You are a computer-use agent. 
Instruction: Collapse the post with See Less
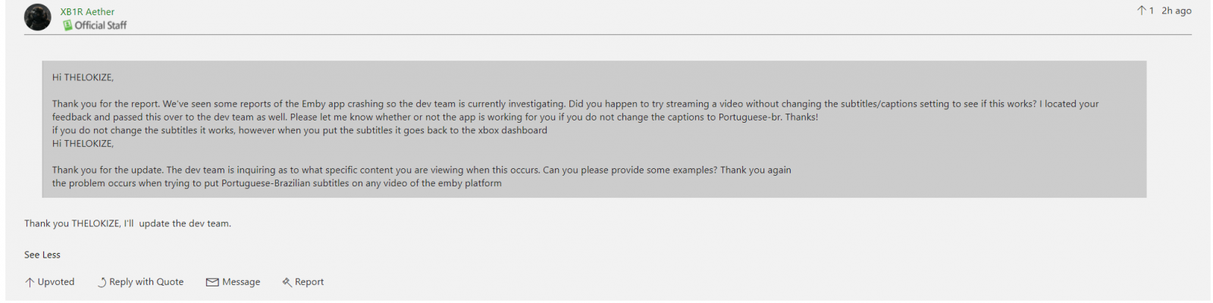click(x=42, y=255)
